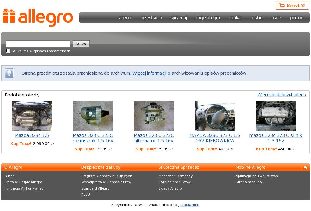
Task: Open the alternator photo thumbnail
Action: 154,116
